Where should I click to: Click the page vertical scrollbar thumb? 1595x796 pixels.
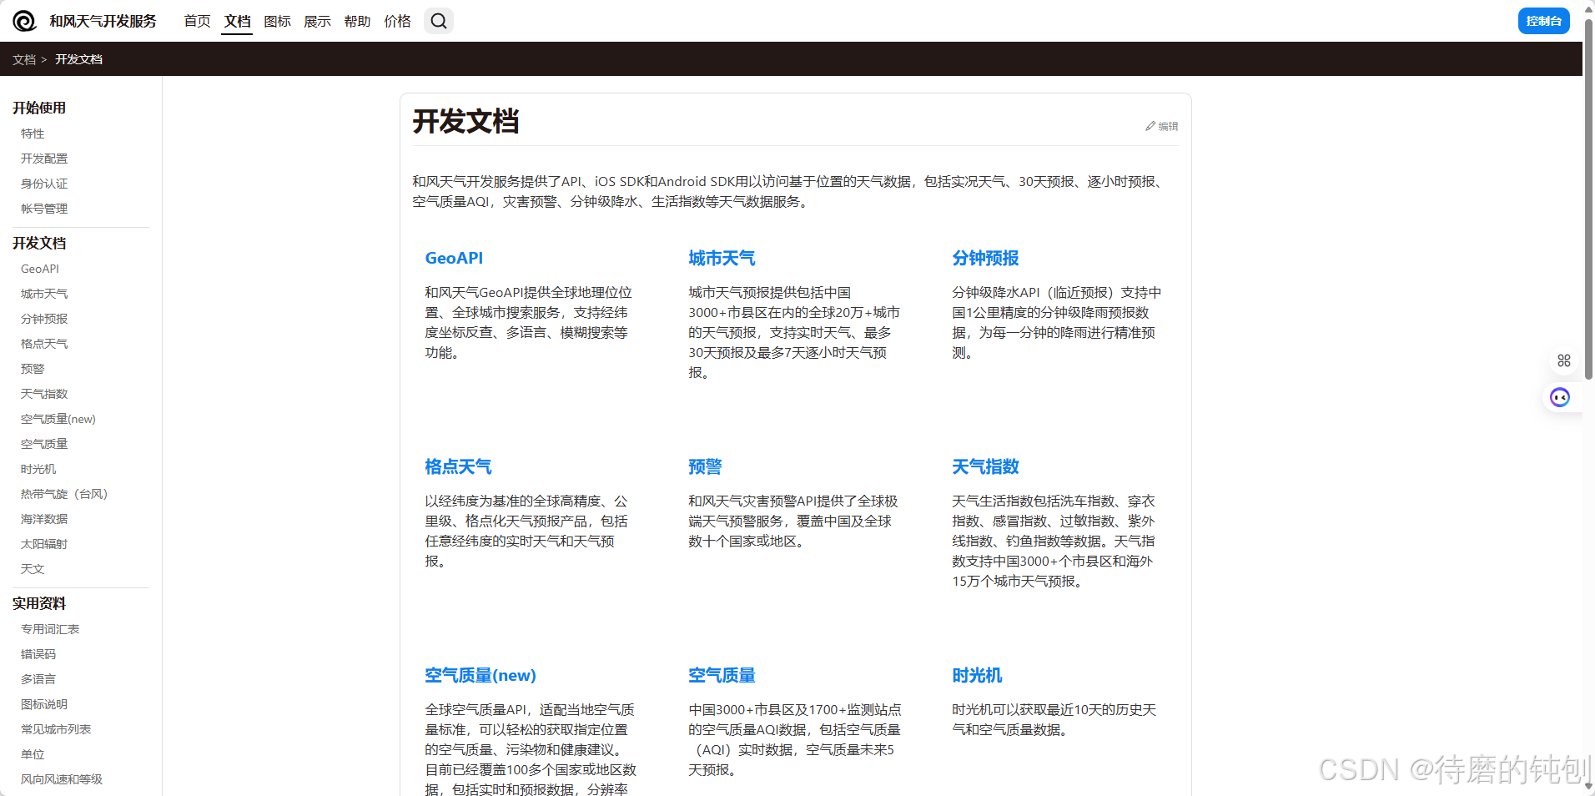click(x=1588, y=200)
